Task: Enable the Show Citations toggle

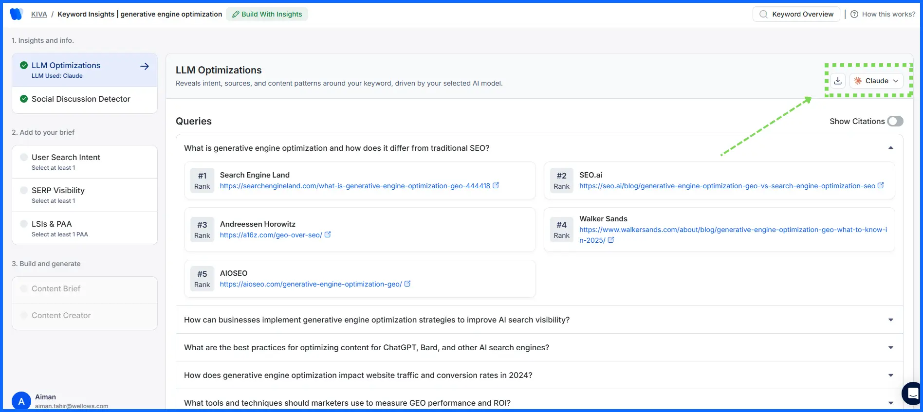Action: 895,121
